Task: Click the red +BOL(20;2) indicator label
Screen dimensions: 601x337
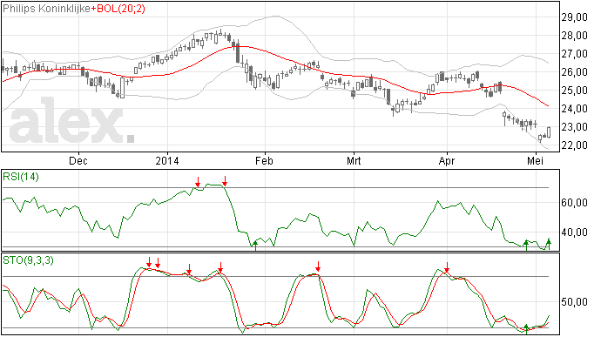Action: 118,9
